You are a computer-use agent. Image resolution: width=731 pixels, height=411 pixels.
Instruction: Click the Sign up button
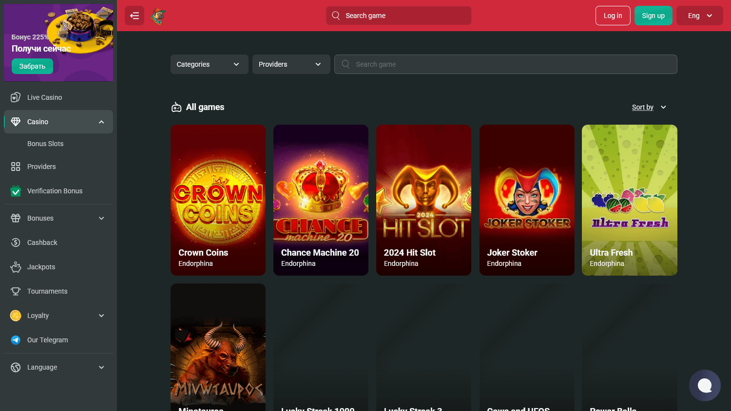[x=653, y=15]
